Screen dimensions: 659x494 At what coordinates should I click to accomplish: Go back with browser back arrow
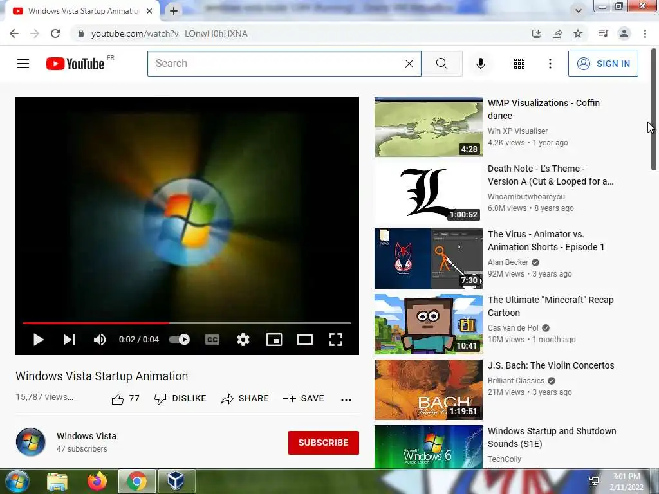[x=14, y=33]
